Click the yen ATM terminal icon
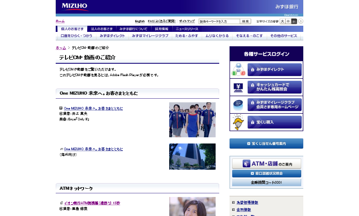The height and width of the screenshot is (216, 359). (238, 87)
